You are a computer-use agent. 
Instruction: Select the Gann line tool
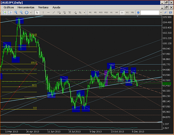(75, 13)
